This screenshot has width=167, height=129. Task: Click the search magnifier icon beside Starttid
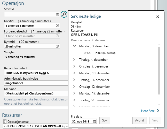pos(64,14)
